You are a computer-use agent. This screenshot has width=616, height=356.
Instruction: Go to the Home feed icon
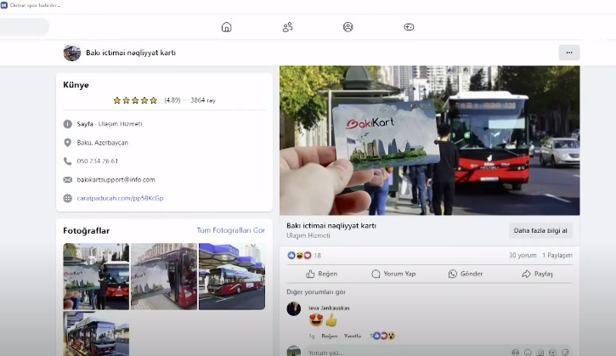point(227,27)
